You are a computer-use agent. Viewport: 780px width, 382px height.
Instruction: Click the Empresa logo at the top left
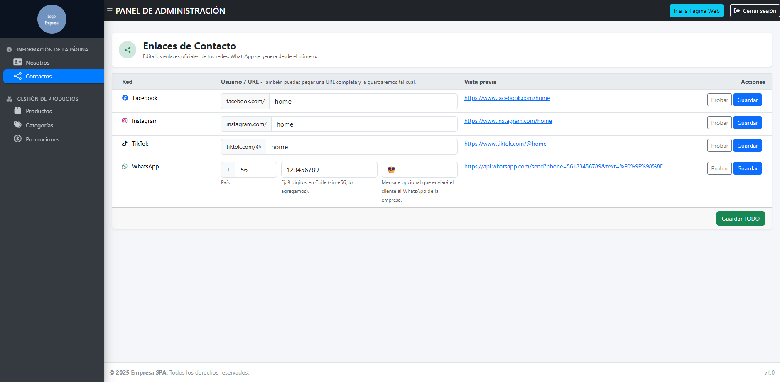(x=52, y=19)
